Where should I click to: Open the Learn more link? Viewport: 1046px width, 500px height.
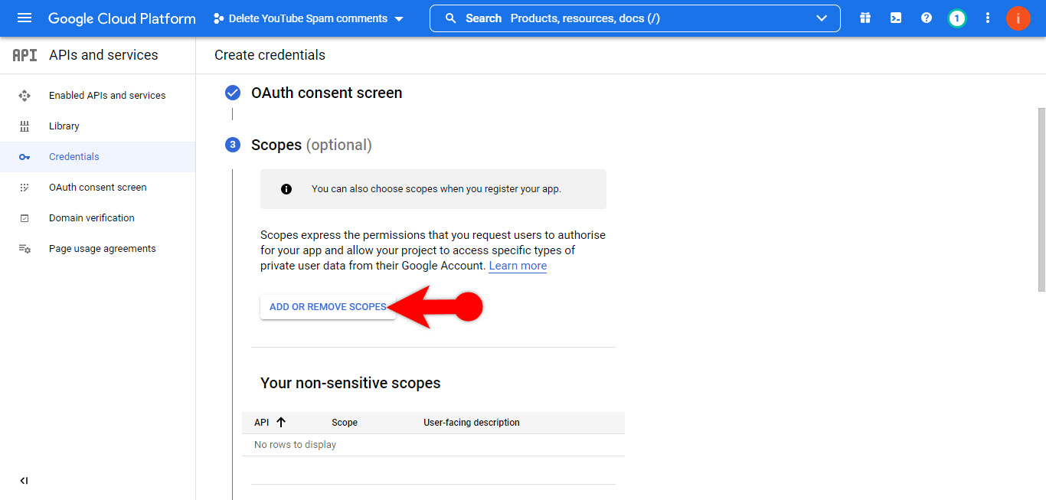point(518,266)
